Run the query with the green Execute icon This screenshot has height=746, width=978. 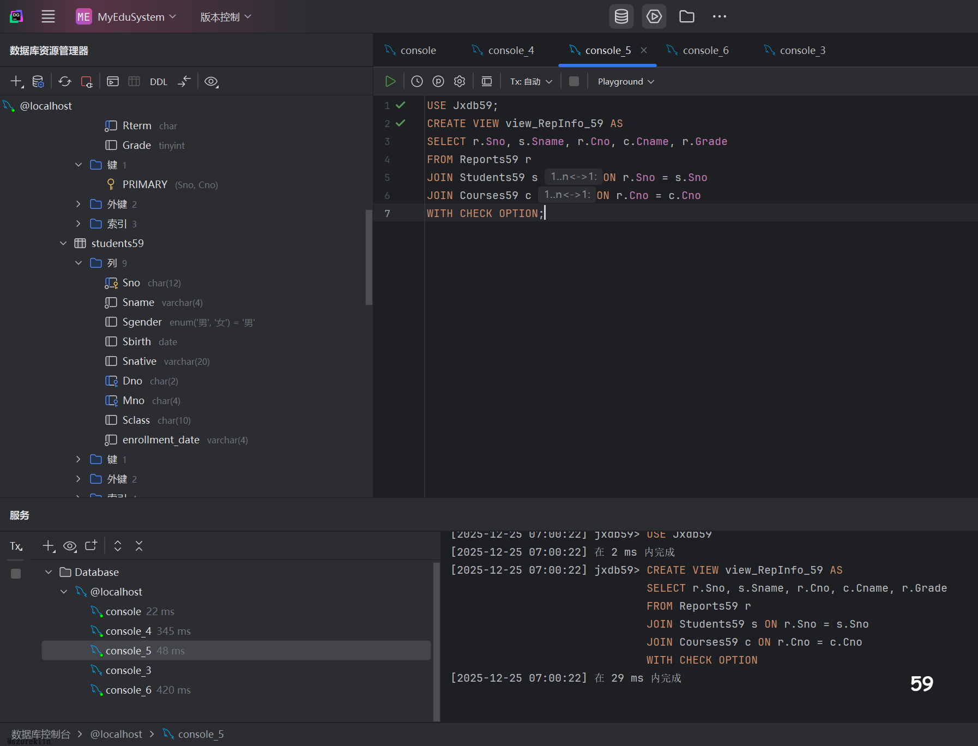click(390, 81)
